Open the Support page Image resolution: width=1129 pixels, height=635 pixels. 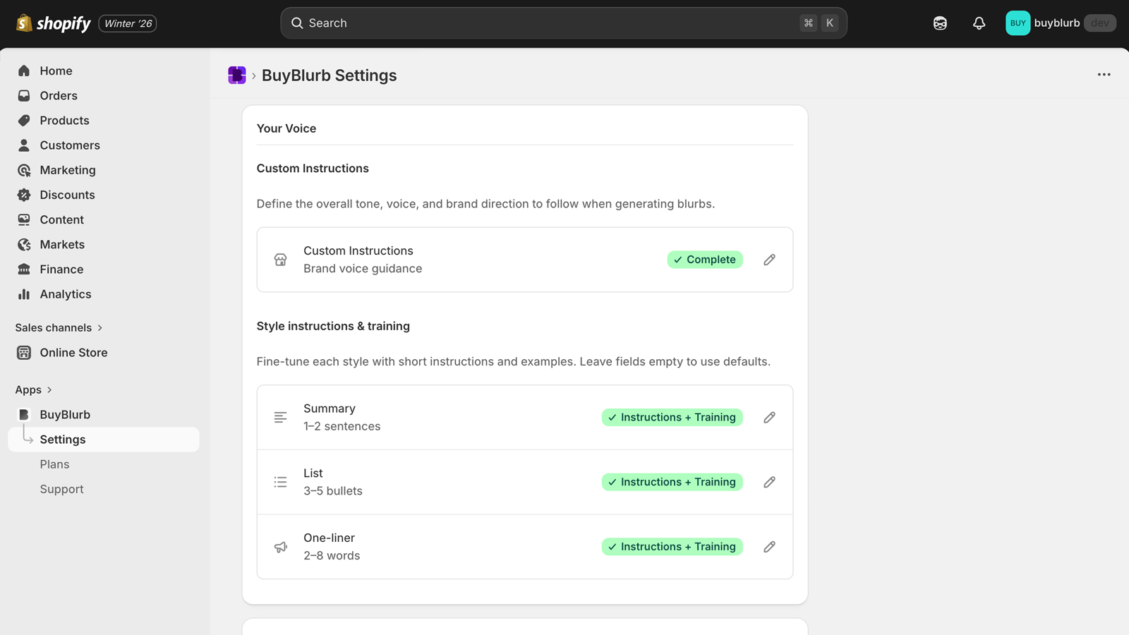(61, 489)
